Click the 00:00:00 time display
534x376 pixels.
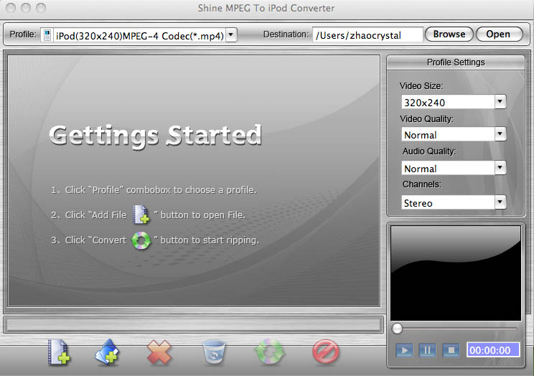pyautogui.click(x=493, y=350)
